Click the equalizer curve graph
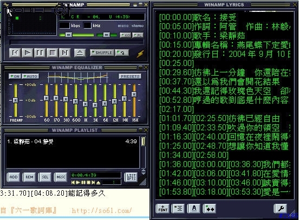The height and width of the screenshot is (220, 299). coord(77,77)
